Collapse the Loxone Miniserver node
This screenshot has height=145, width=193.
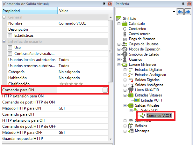[x=119, y=65]
